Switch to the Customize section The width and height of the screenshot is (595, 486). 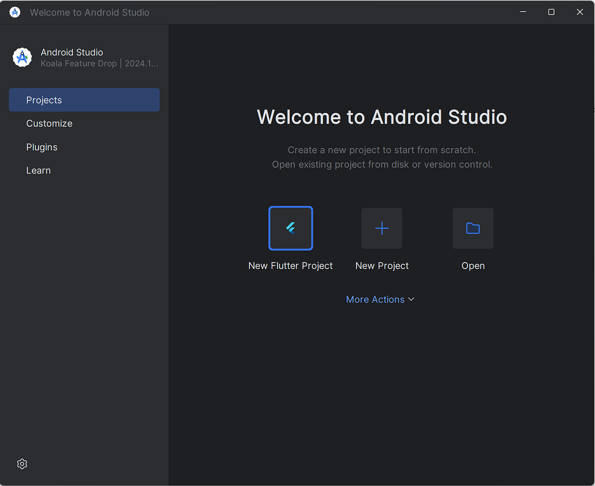pyautogui.click(x=49, y=123)
